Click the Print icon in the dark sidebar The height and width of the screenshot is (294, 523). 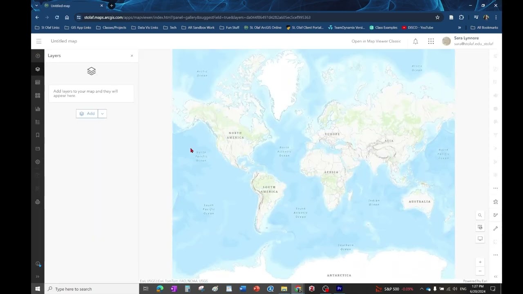pos(38,202)
